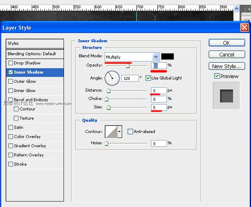This screenshot has height=207, width=251.
Task: Click the Noise value field
Action: [159, 143]
